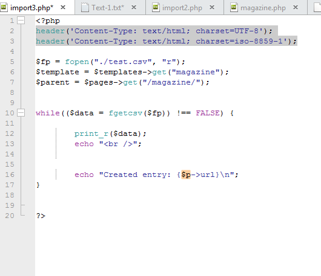This screenshot has width=321, height=276.
Task: Click the import2.php file icon
Action: coord(156,7)
